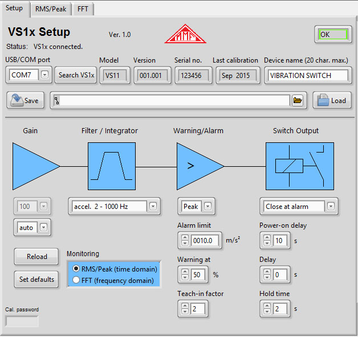Click the path-type icon in file field
This screenshot has height=337, width=358.
click(56, 100)
